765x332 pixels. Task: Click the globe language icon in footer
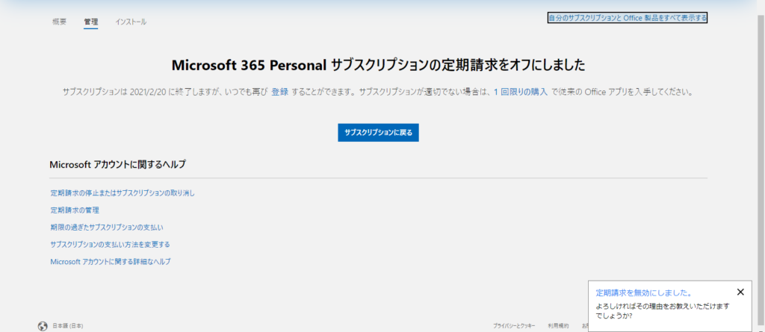[x=43, y=326]
